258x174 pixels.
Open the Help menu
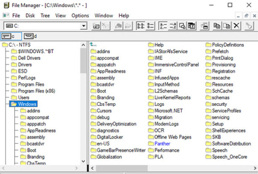click(124, 15)
